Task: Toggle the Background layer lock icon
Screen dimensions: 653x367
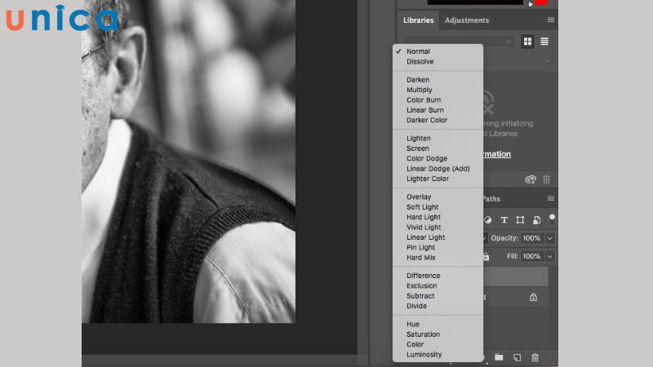Action: coord(533,298)
